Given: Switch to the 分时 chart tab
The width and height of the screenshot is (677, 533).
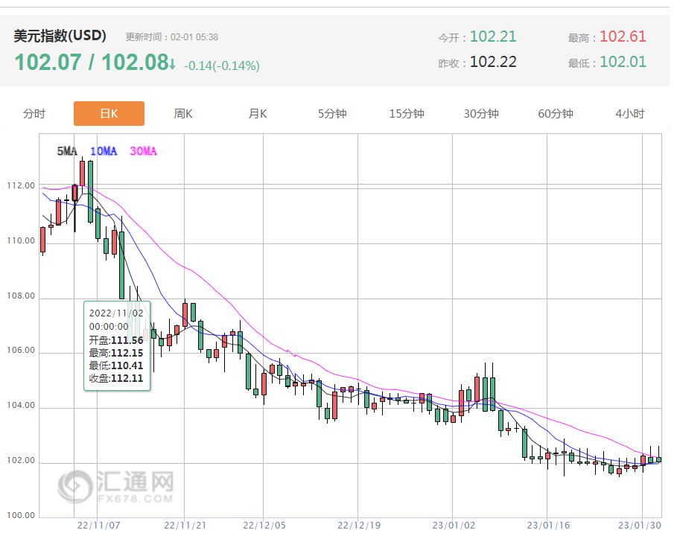Looking at the screenshot, I should pyautogui.click(x=34, y=114).
